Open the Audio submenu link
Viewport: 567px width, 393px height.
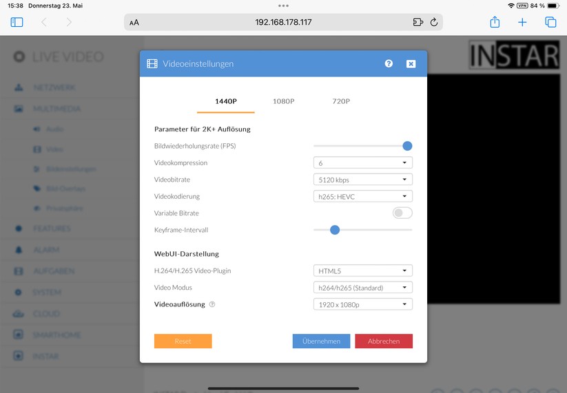coord(54,129)
